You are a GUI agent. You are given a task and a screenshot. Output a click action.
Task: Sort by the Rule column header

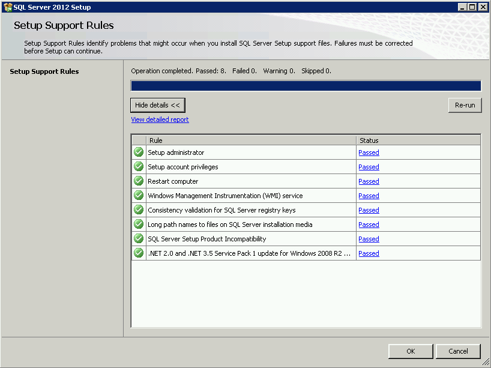[251, 140]
